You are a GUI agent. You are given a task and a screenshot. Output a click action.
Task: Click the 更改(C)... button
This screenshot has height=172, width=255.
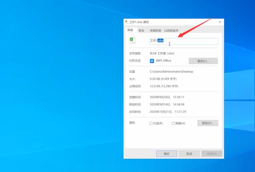(203, 61)
